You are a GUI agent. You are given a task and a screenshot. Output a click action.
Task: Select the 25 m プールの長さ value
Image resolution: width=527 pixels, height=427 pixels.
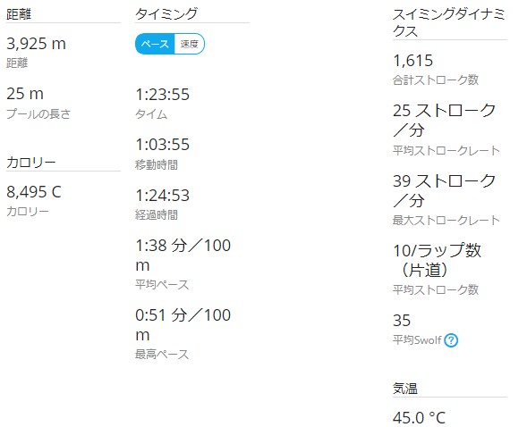tap(25, 94)
